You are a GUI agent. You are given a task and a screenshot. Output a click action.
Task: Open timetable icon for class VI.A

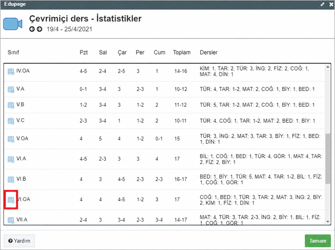(11, 160)
